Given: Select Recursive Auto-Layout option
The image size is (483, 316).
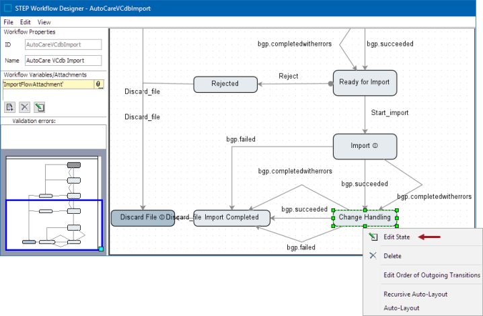Looking at the screenshot, I should point(415,294).
